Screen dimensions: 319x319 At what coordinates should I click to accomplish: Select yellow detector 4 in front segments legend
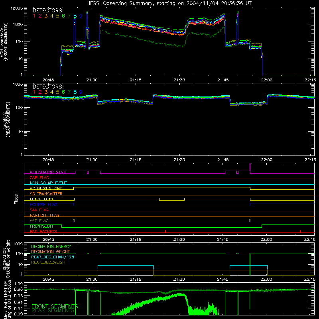[x=52, y=16]
